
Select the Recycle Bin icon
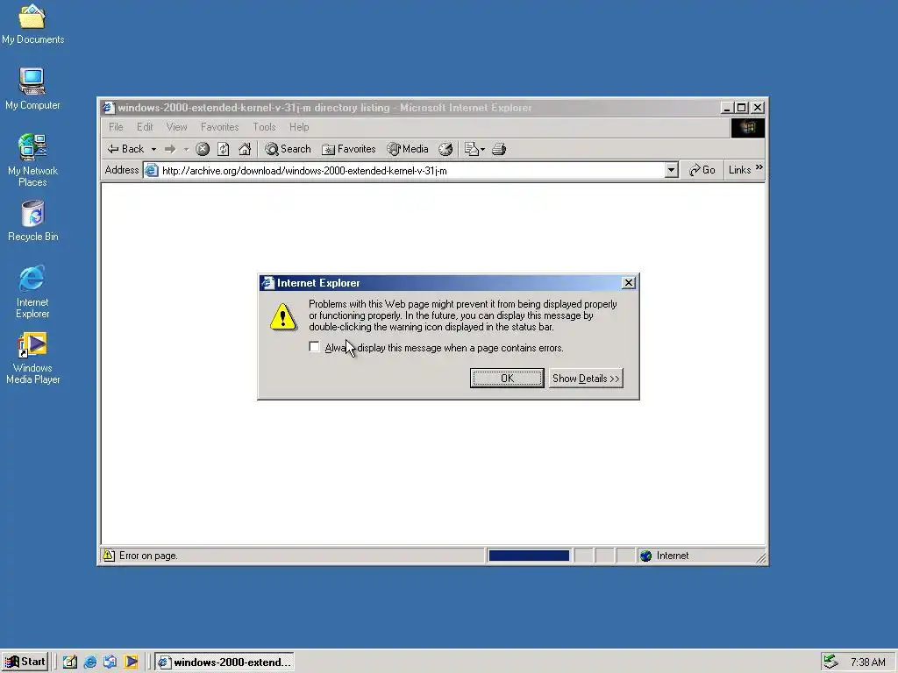32,220
